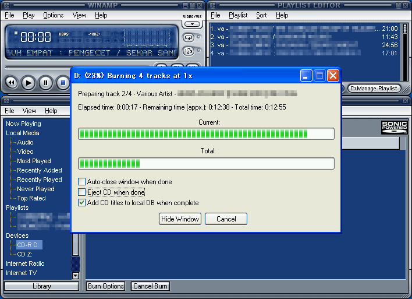Enable Eject CD when done
412x299 pixels.
point(81,192)
